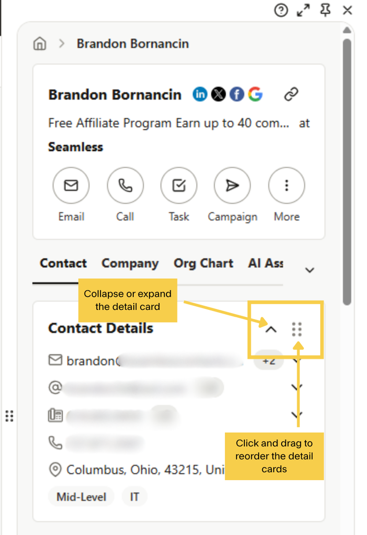This screenshot has width=367, height=535.
Task: Open the overflow tabs chevron dropdown
Action: tap(310, 270)
